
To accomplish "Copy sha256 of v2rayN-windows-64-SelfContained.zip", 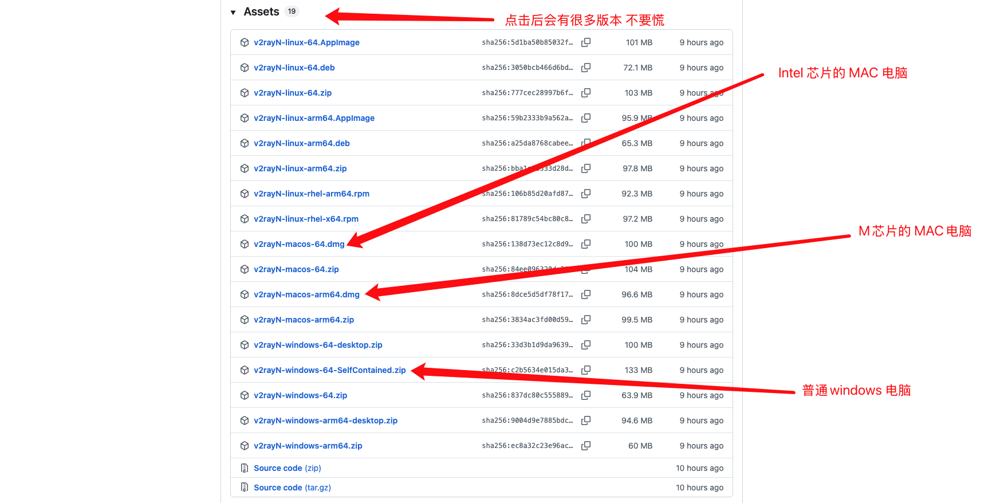I will 586,370.
